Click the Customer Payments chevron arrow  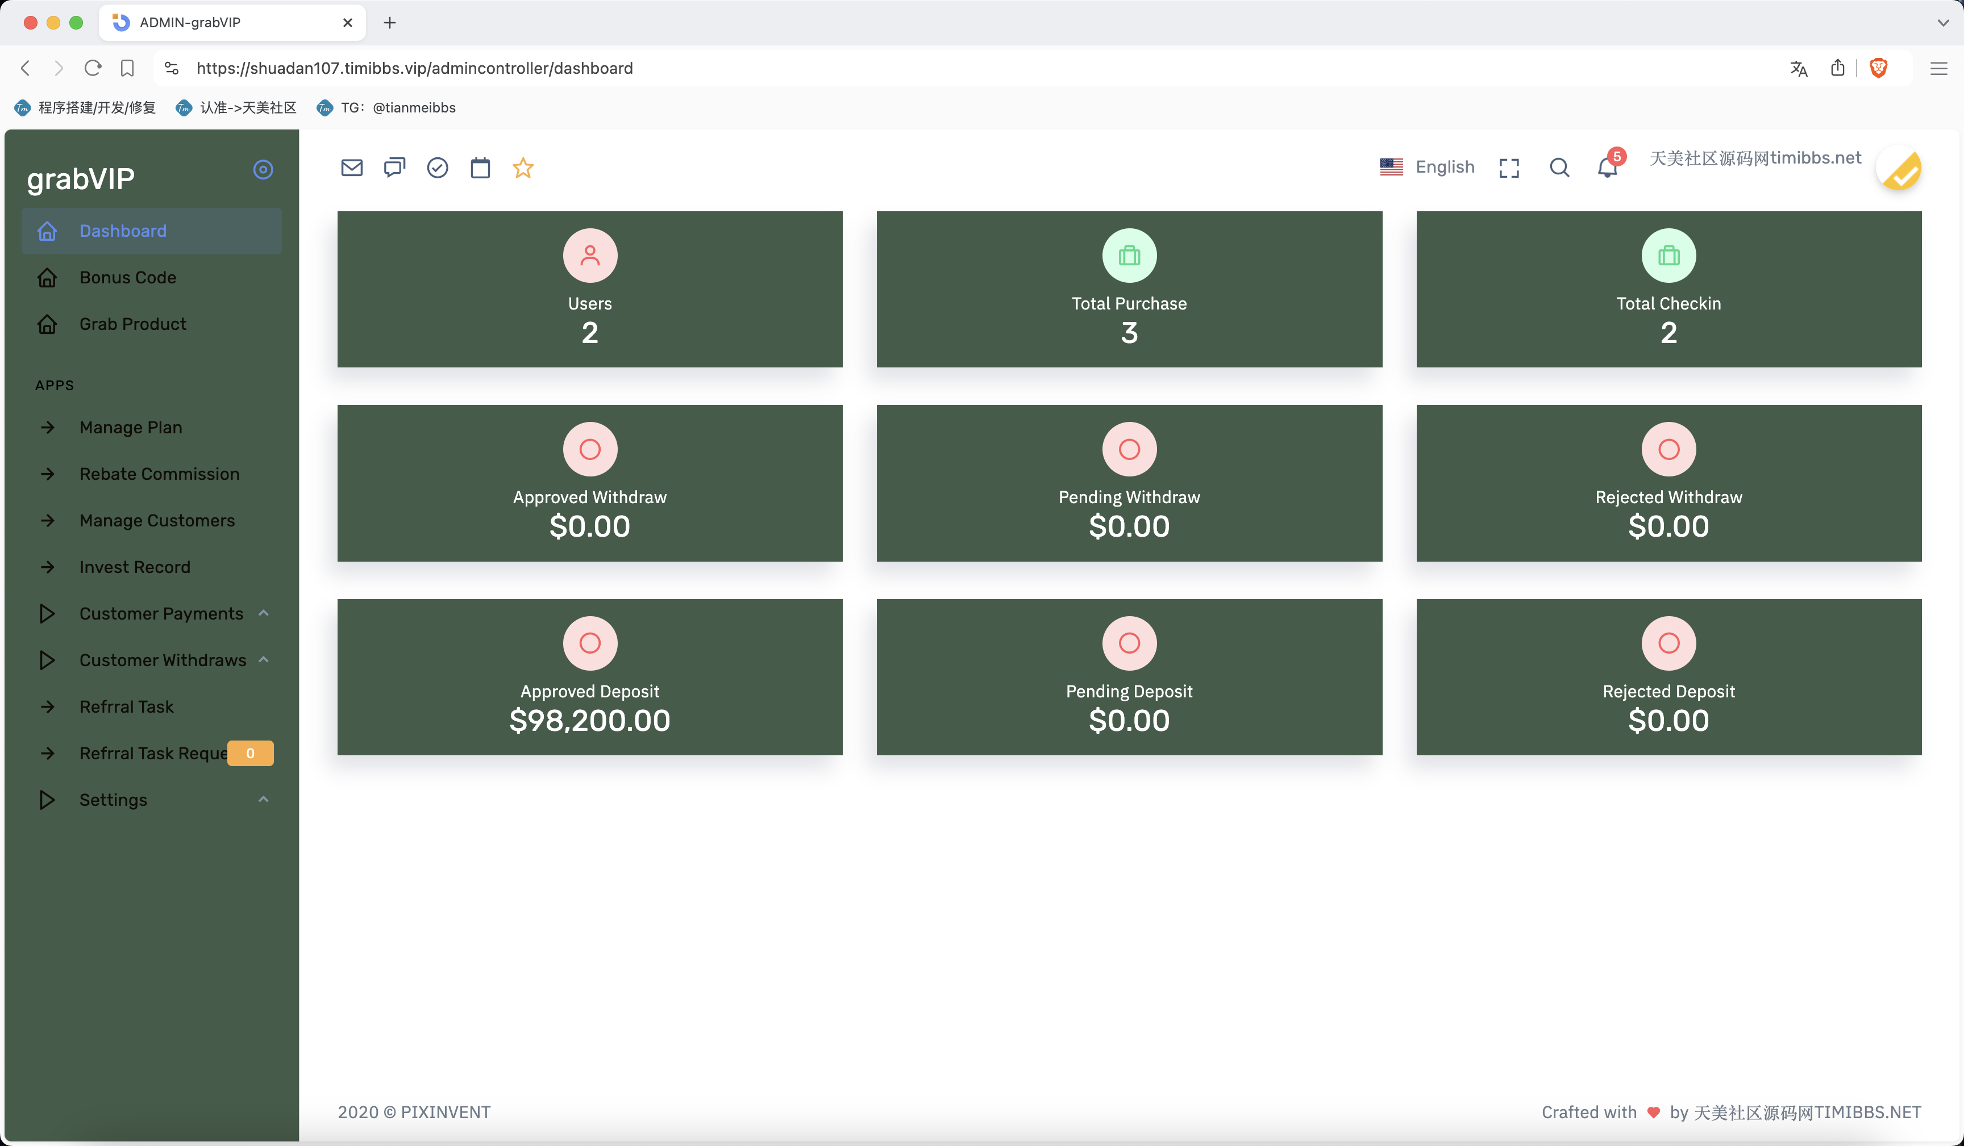(264, 613)
